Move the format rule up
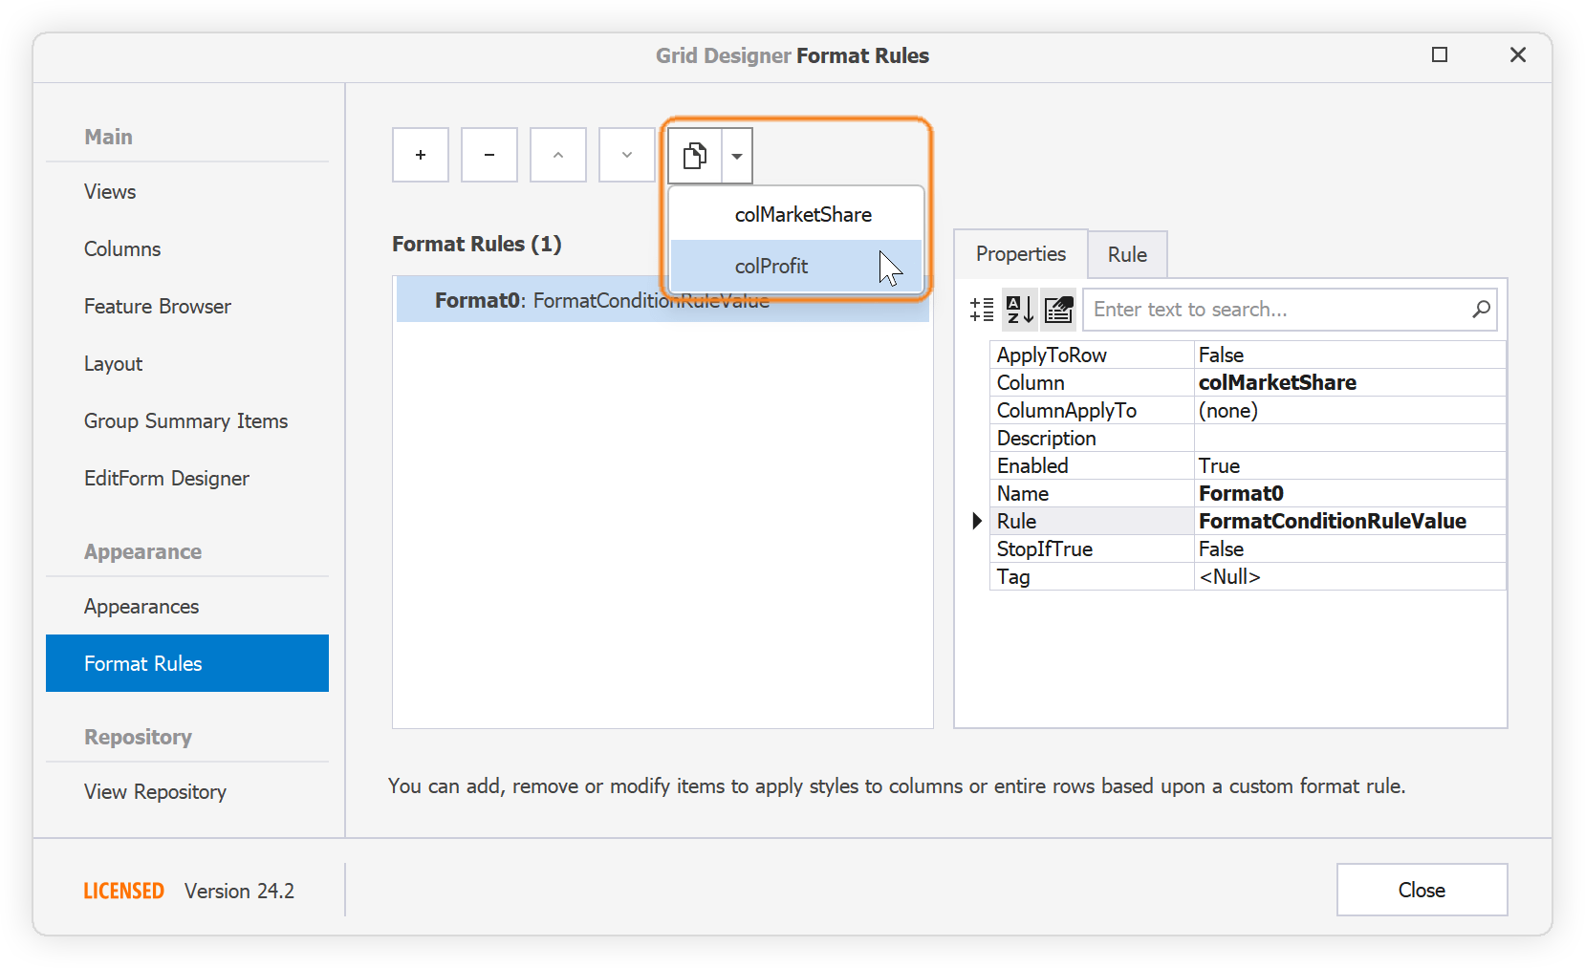This screenshot has width=1585, height=968. point(557,154)
